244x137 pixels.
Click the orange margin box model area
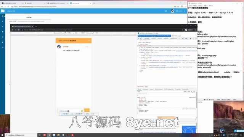[166, 118]
